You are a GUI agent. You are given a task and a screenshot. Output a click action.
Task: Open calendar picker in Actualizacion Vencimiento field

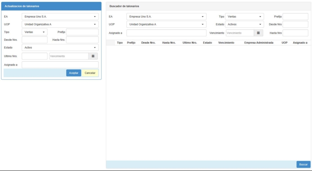[93, 56]
